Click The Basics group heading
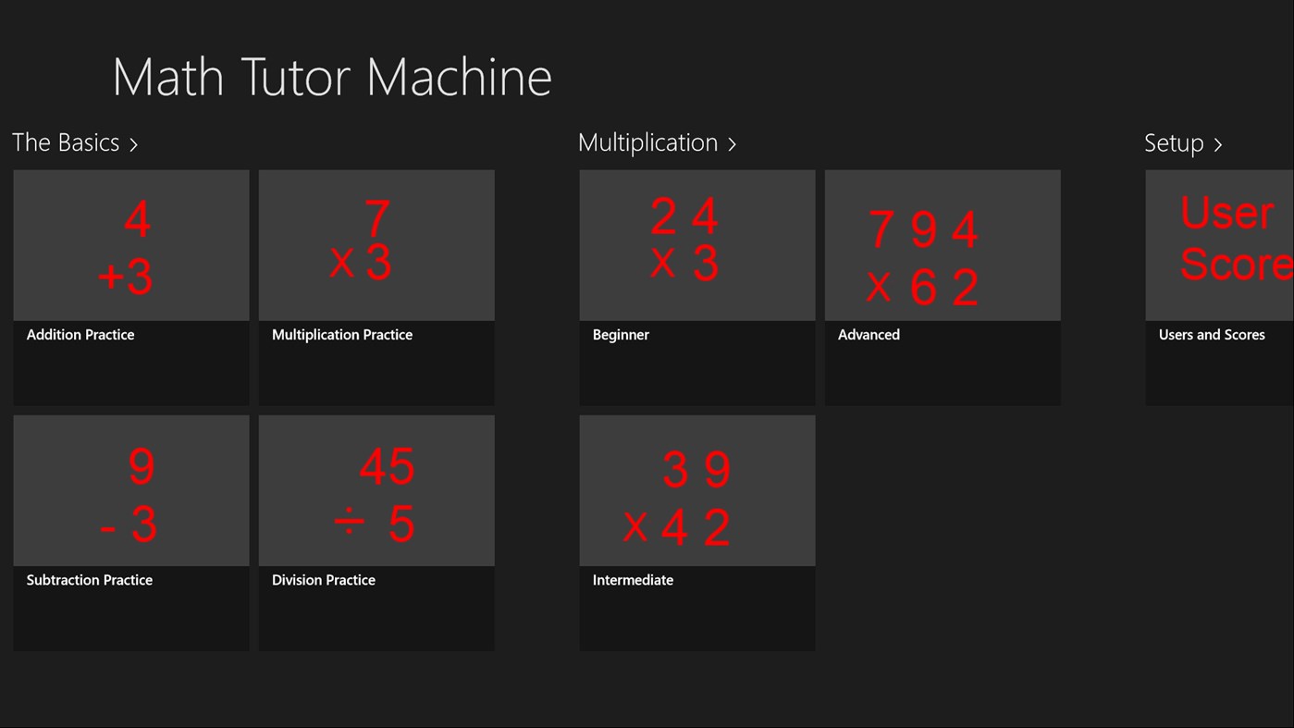1294x728 pixels. [x=65, y=142]
